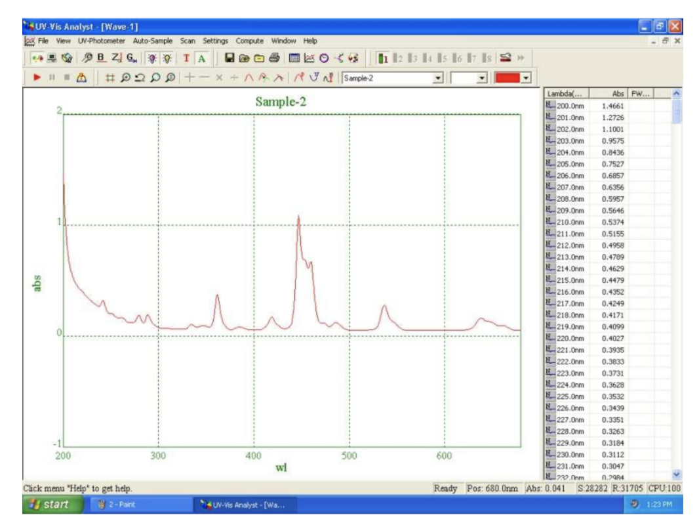Select cell position 8 icon
This screenshot has width=699, height=525.
tap(487, 58)
